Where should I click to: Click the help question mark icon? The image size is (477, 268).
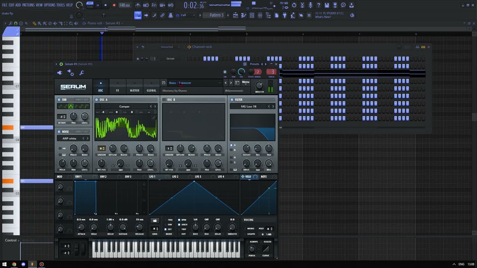319,5
